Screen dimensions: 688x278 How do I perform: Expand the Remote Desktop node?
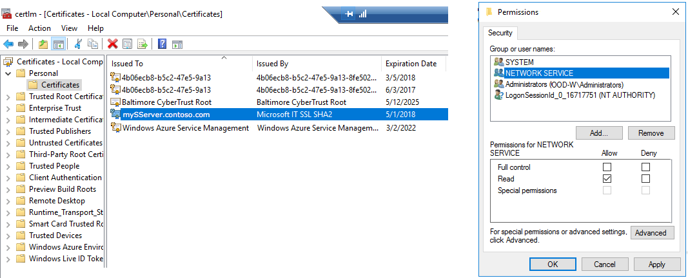(x=8, y=201)
